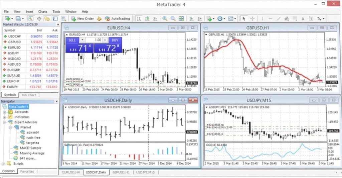Viewport: 342px width, 178px height.
Task: Select the Text Label tool
Action: click(x=311, y=18)
